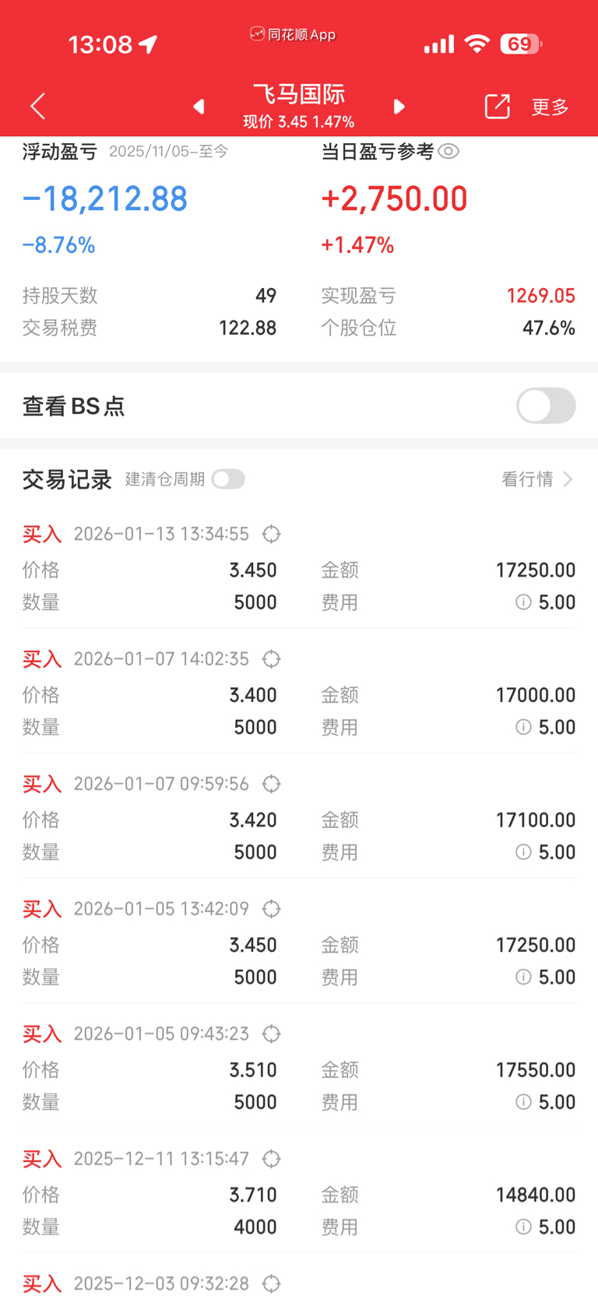
Task: Go to next stock with right triangle
Action: pos(399,106)
